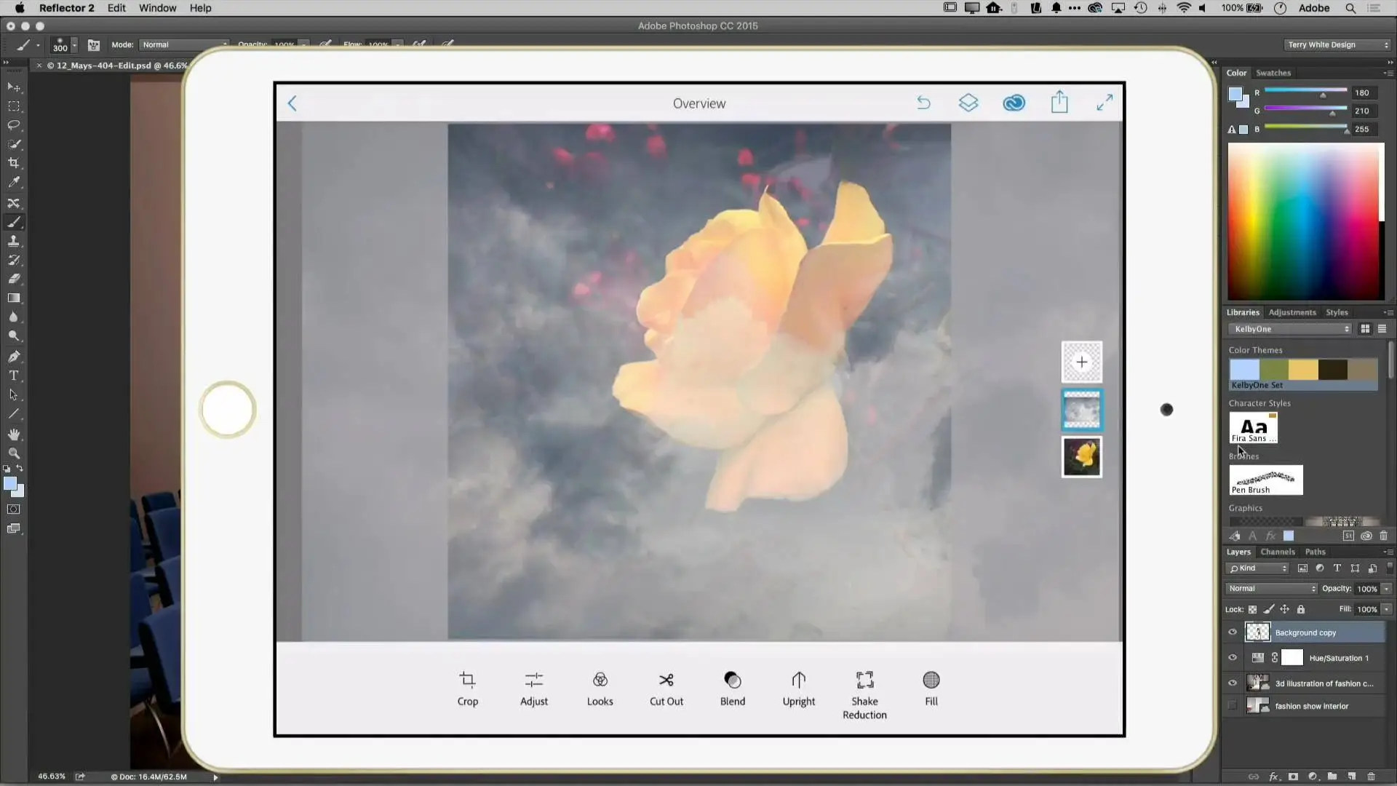
Task: Show the fashion show interior layer
Action: click(1232, 706)
